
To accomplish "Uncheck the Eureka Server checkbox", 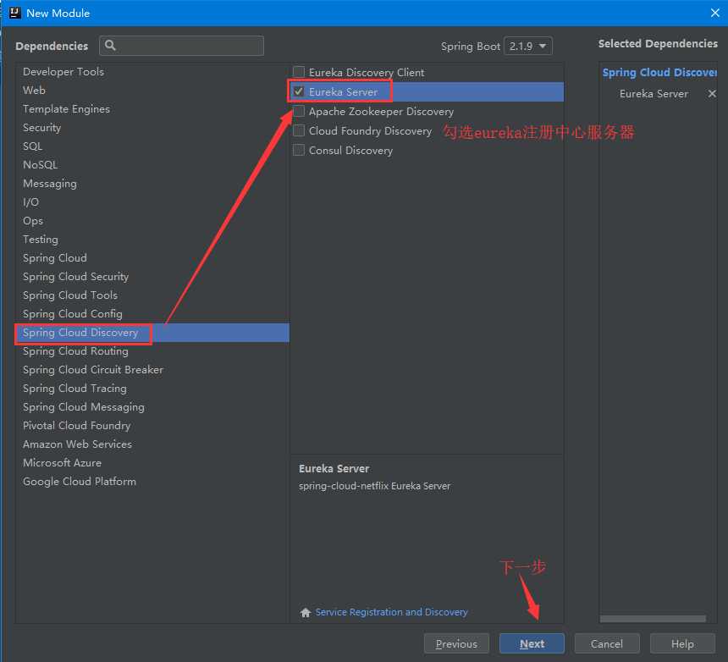I will click(299, 91).
